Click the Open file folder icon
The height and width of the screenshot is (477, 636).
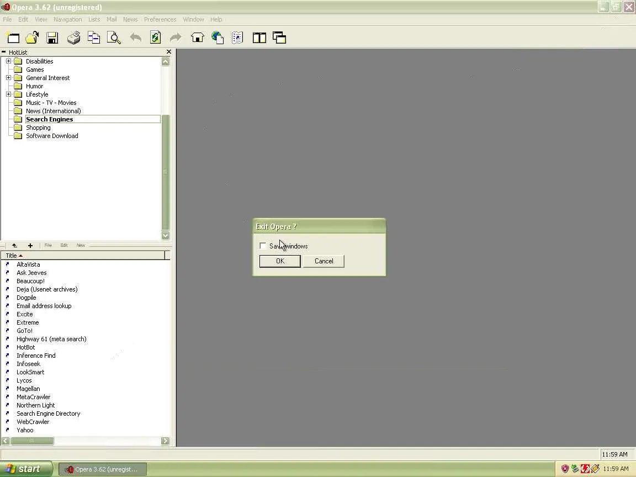(x=32, y=38)
